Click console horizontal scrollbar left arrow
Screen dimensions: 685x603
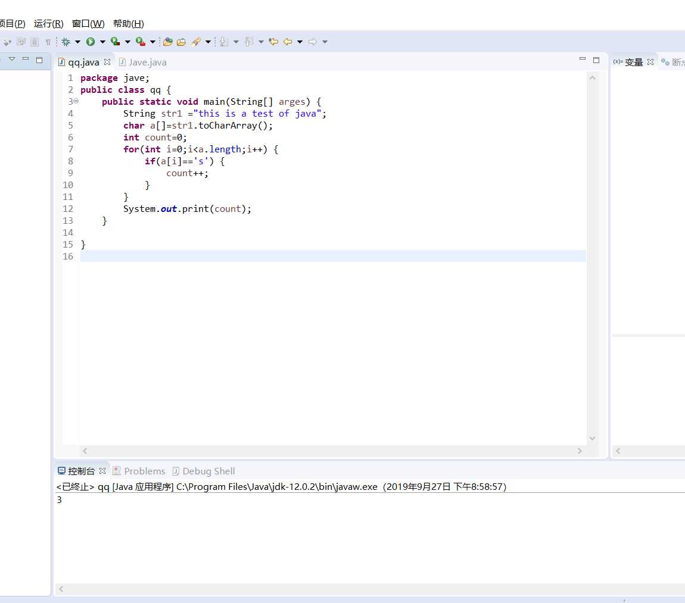click(61, 589)
